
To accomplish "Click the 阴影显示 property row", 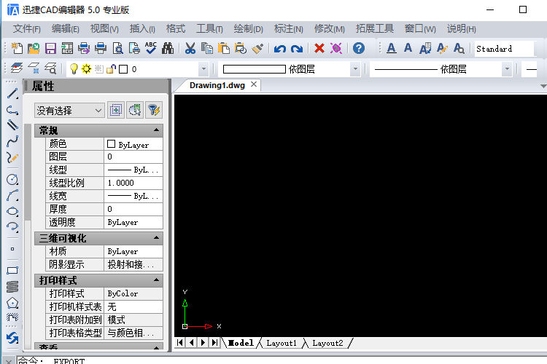I will coord(104,264).
